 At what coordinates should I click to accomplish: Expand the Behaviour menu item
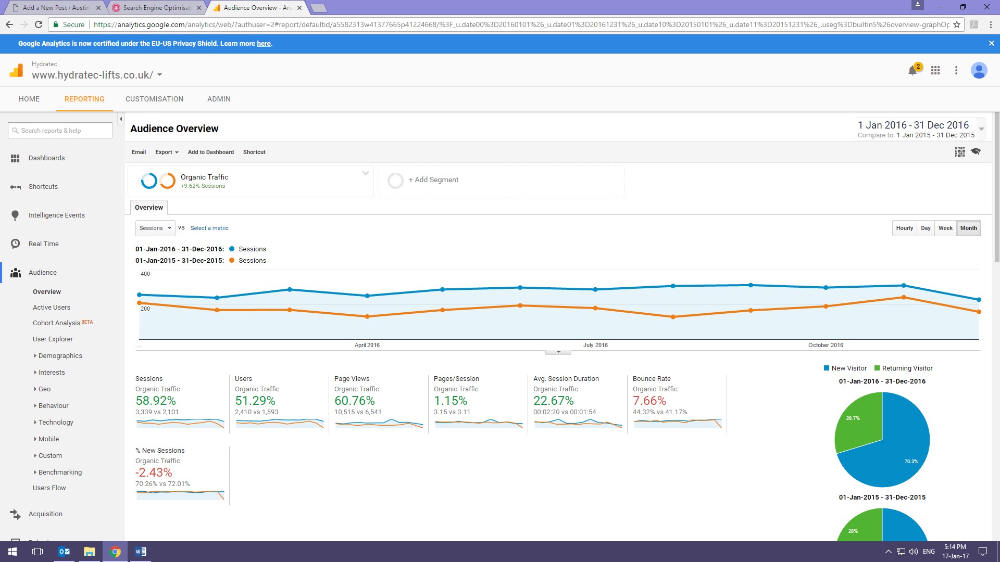[53, 406]
